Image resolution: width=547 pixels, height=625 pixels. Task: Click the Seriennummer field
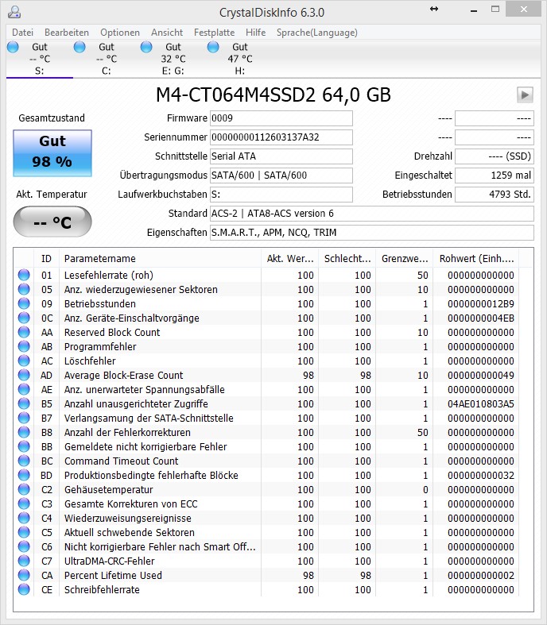[x=281, y=137]
